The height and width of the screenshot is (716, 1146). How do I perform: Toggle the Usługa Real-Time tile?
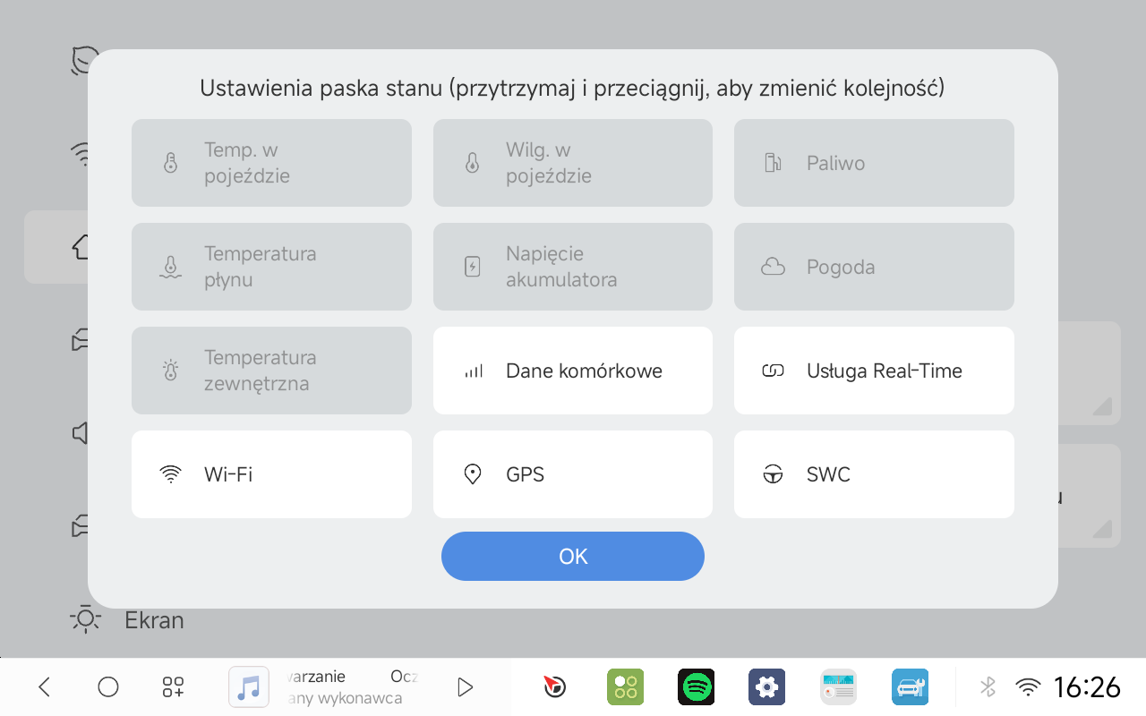point(874,371)
